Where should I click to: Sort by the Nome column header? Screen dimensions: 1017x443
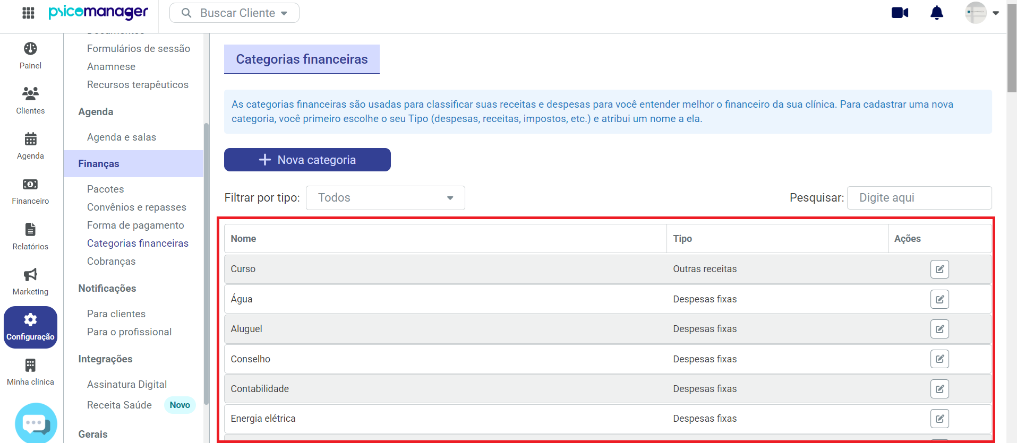445,239
